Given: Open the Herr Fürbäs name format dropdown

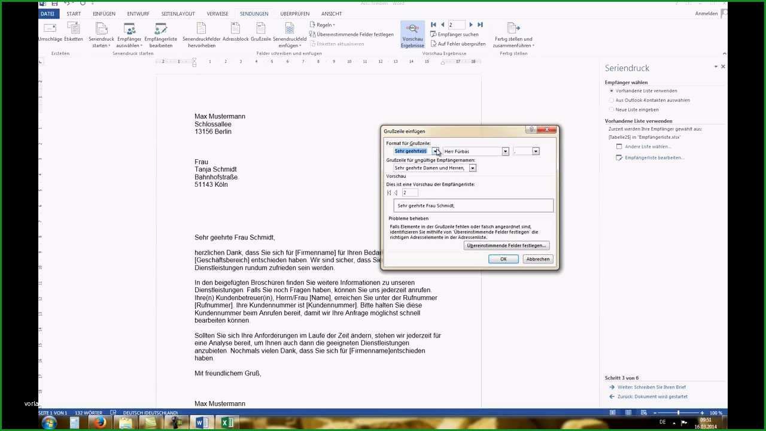Looking at the screenshot, I should [x=505, y=151].
